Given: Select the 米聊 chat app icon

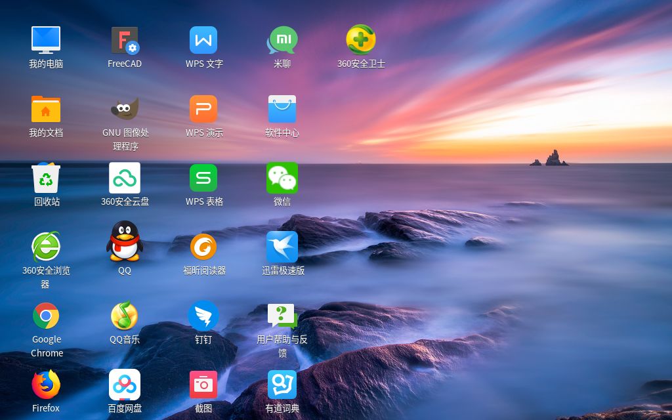Looking at the screenshot, I should coord(282,40).
